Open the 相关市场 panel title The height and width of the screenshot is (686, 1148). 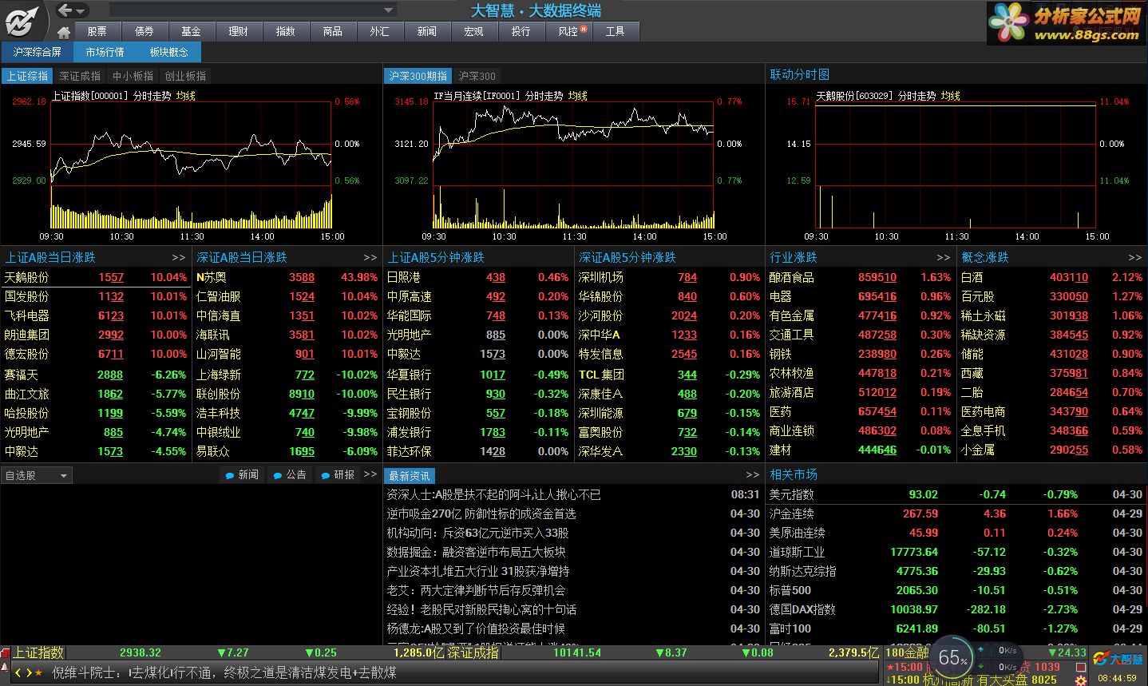point(793,474)
